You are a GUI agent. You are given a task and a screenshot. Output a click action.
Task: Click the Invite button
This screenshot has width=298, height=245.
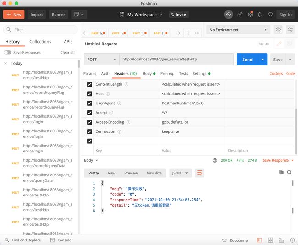tap(178, 14)
